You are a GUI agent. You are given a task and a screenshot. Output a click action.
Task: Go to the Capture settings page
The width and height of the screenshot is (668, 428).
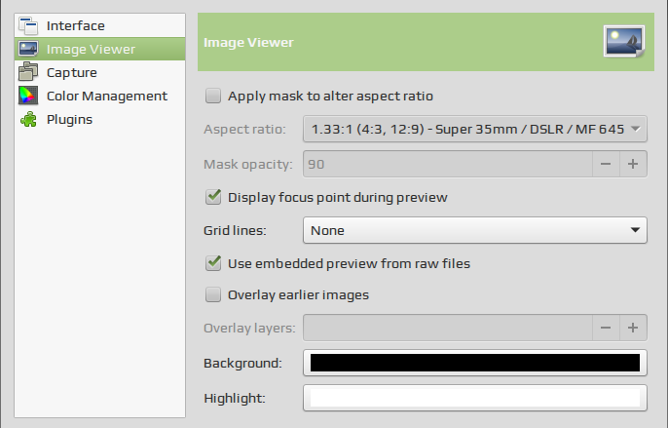click(99, 72)
